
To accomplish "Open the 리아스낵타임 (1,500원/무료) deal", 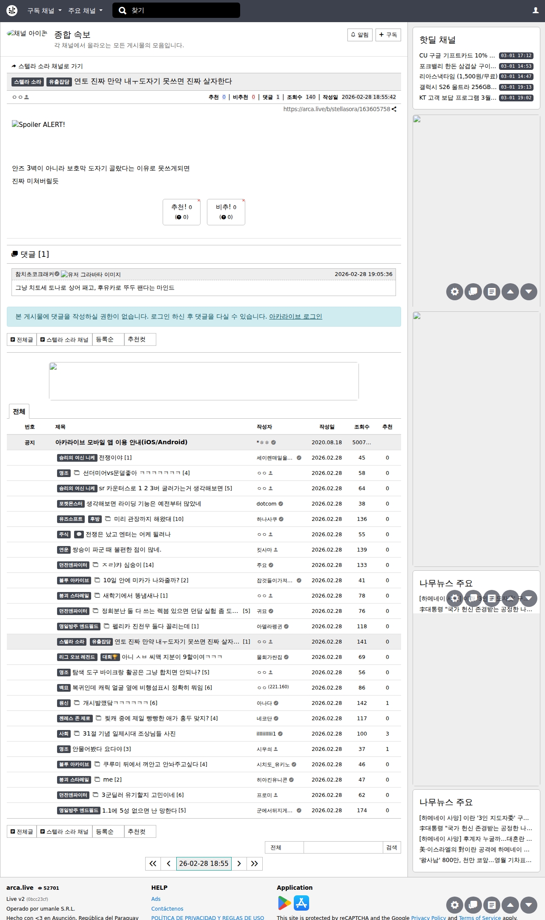I will click(458, 76).
